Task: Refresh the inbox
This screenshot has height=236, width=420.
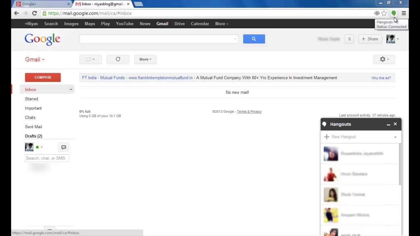Action: (118, 59)
